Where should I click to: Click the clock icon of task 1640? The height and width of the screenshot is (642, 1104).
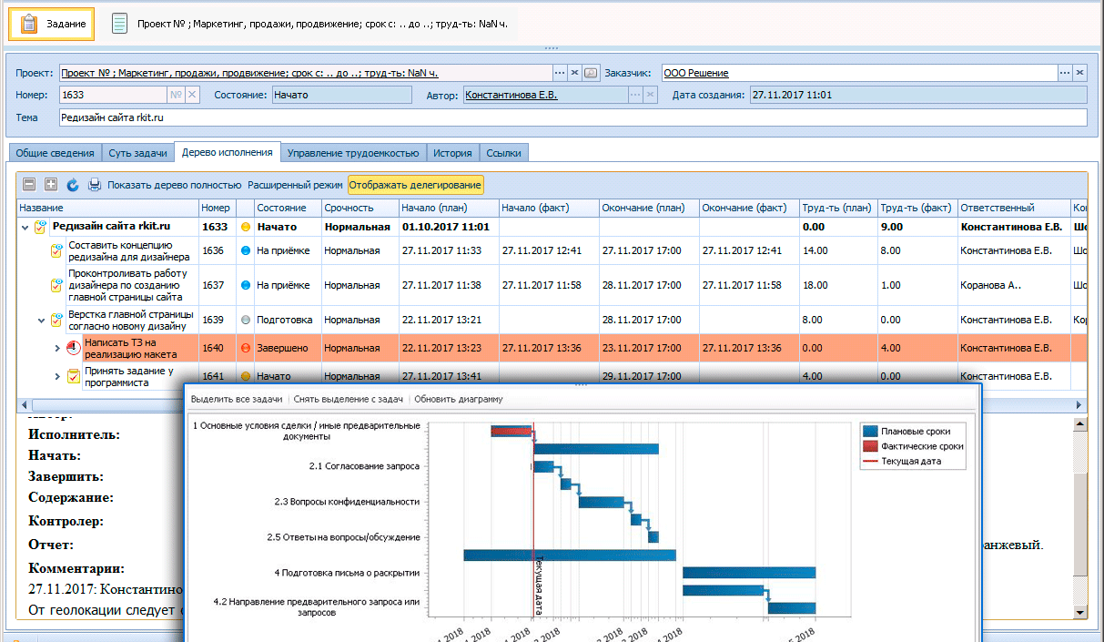click(x=74, y=348)
